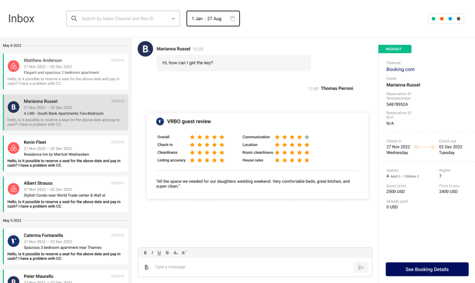This screenshot has width=475, height=283.
Task: Open the calendar icon in date range
Action: click(232, 19)
